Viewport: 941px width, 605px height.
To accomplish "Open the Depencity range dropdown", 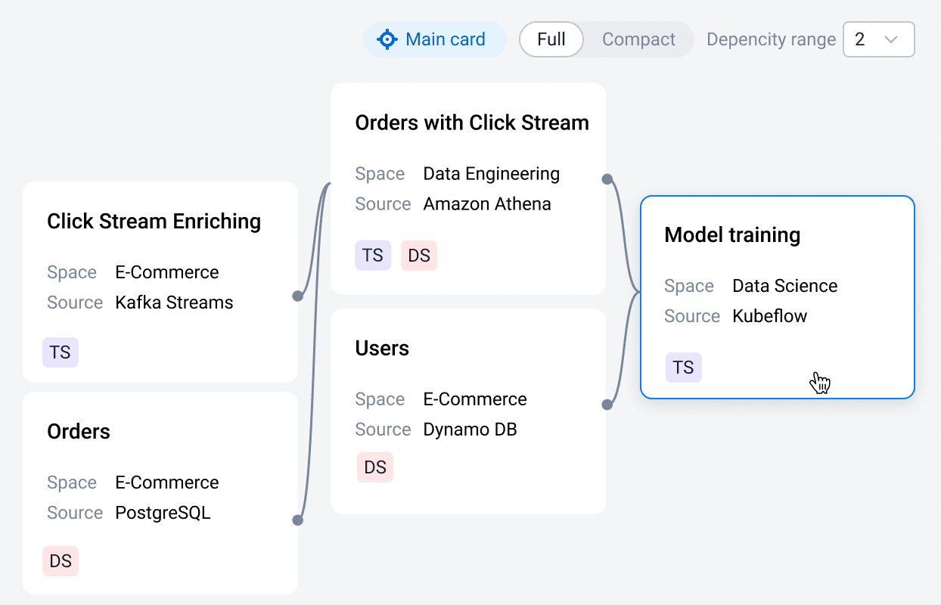I will pyautogui.click(x=878, y=39).
